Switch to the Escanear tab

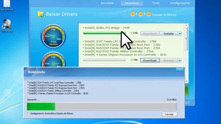[107, 3]
